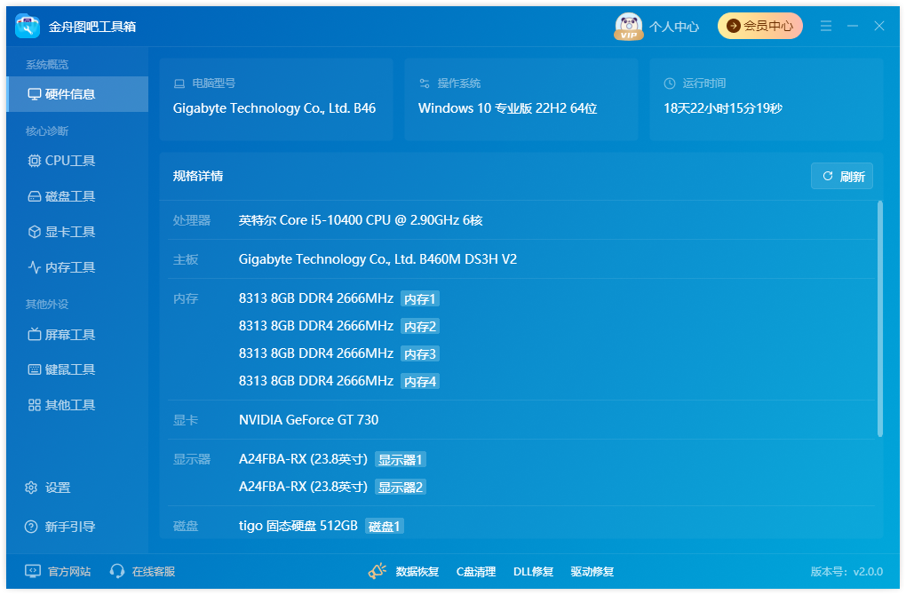Close the toolbox window
This screenshot has width=906, height=595.
click(x=878, y=26)
